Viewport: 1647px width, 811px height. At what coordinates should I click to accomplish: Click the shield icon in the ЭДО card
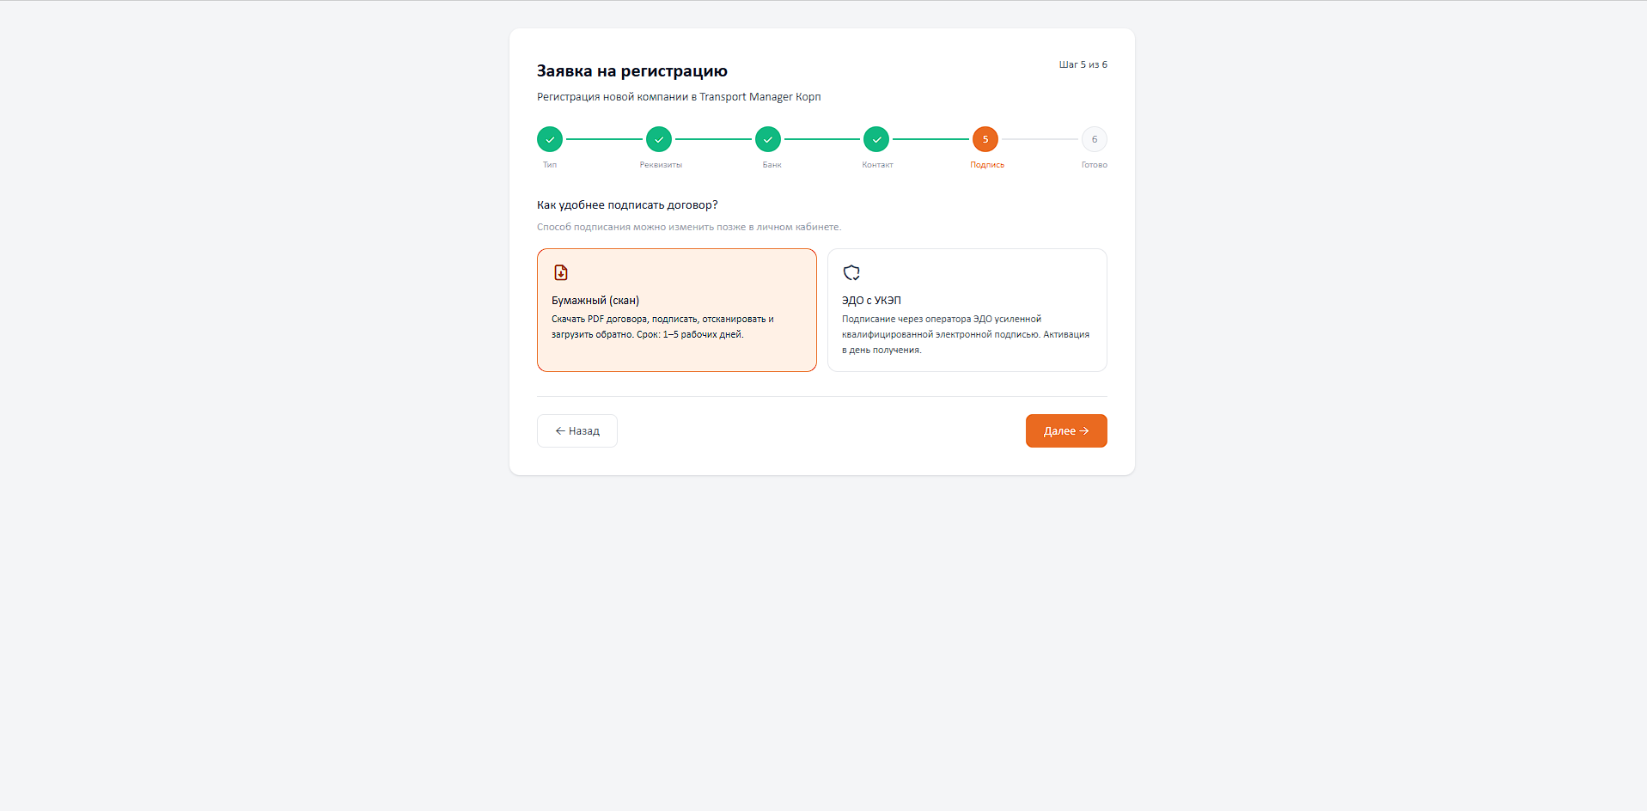tap(851, 272)
